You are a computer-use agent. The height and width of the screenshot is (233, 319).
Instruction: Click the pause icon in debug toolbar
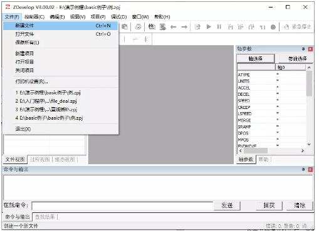(219, 27)
